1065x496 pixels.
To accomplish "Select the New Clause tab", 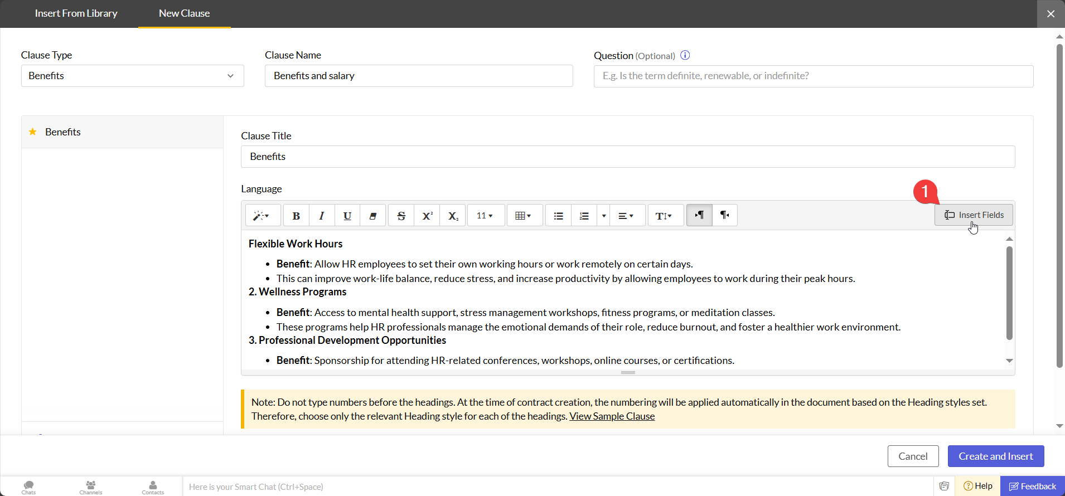I will click(184, 13).
